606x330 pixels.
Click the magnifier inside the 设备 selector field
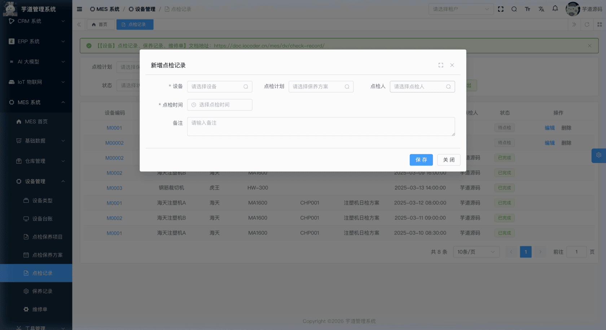point(245,87)
